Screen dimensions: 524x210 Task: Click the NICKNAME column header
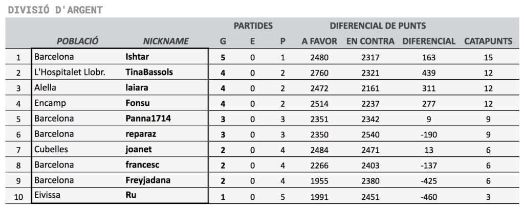click(166, 41)
